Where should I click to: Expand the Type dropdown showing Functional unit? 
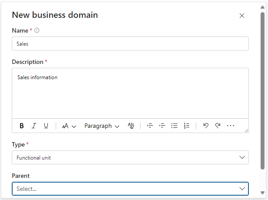130,157
